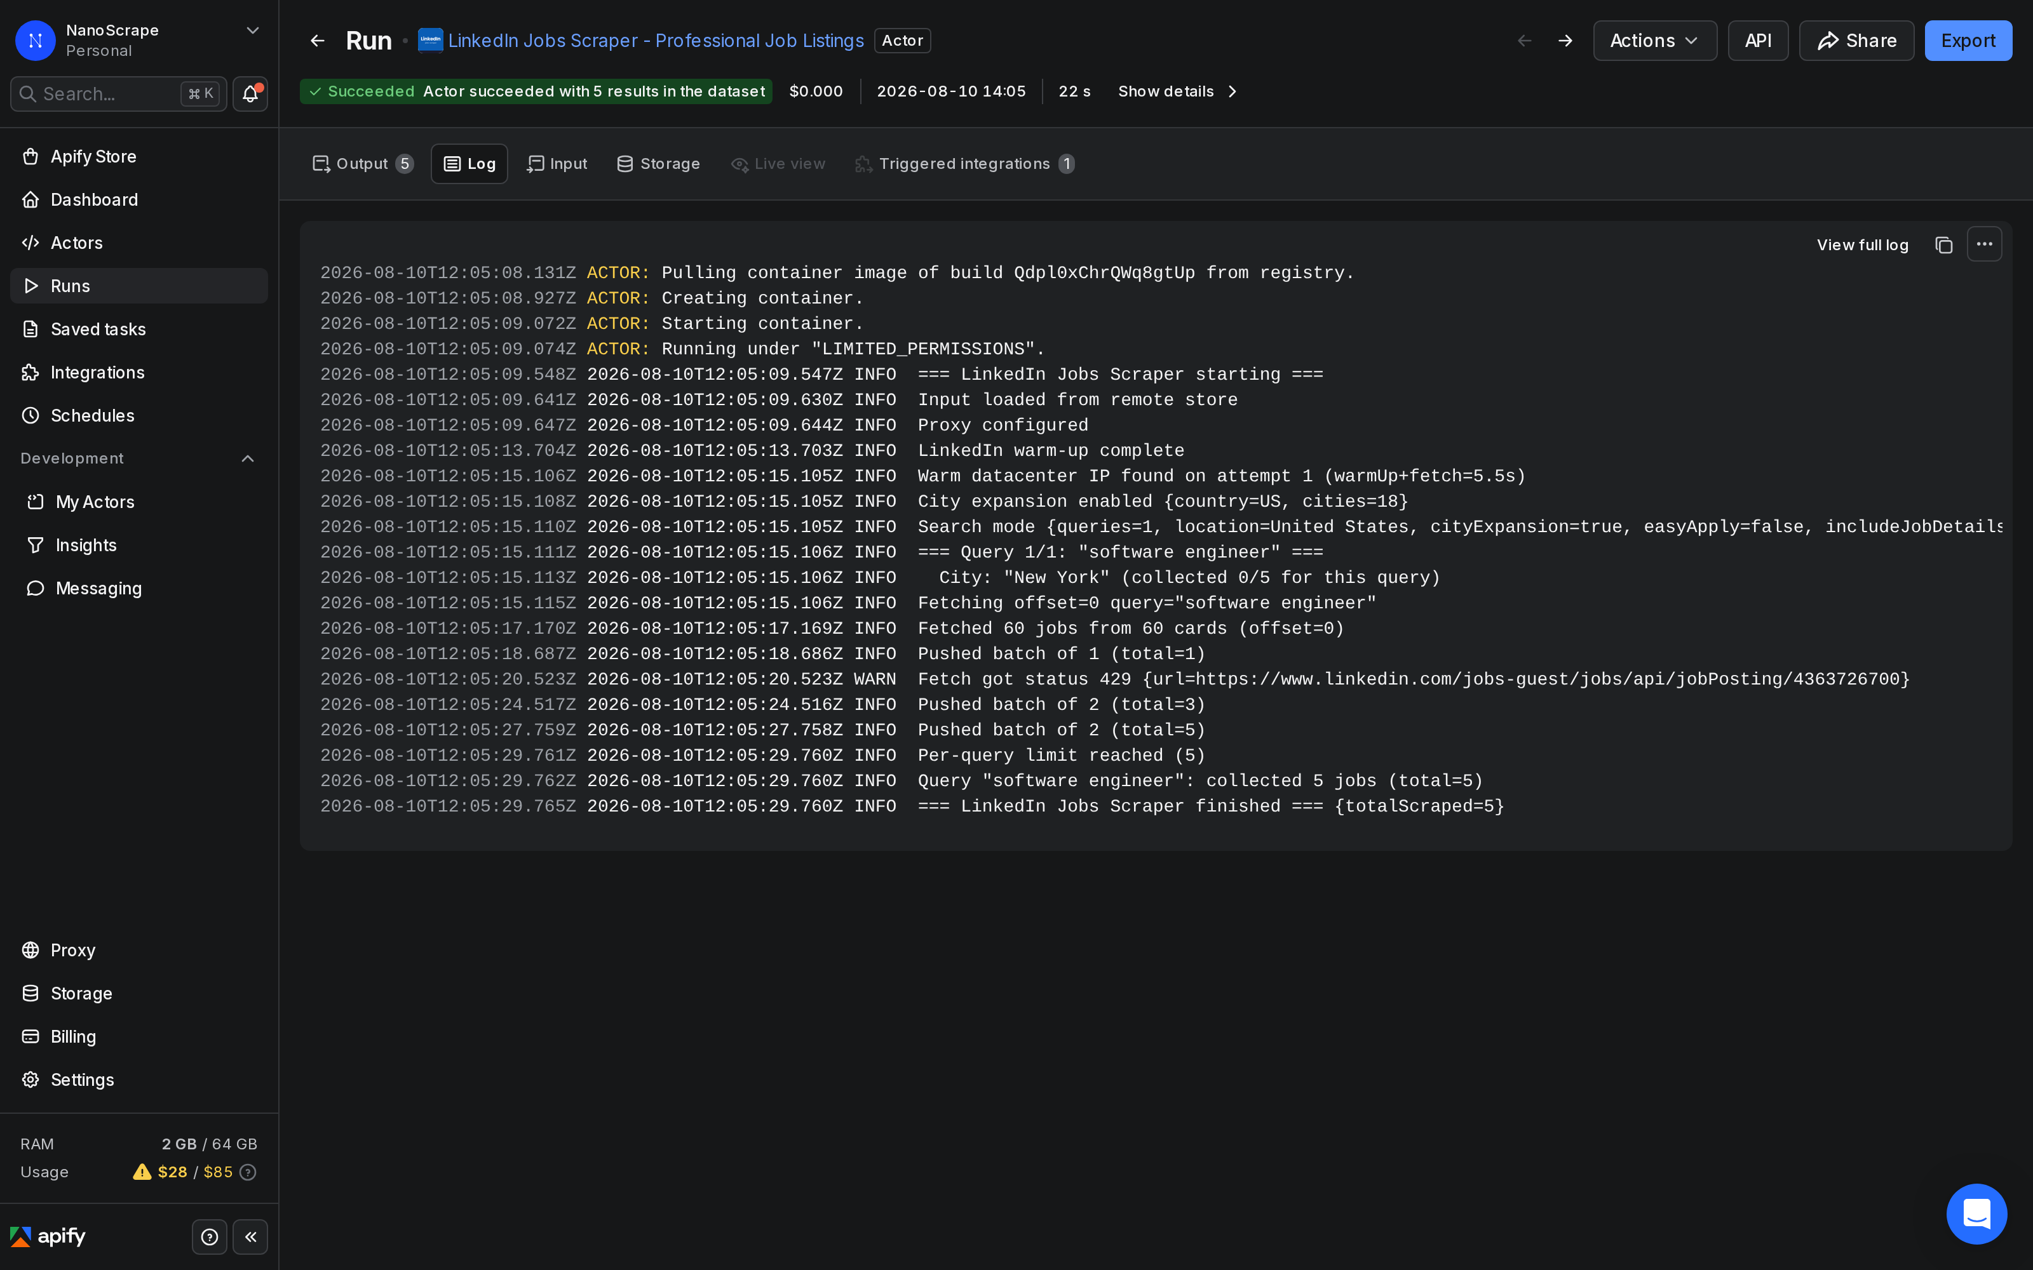Open Proxy settings
Screen dimensions: 2033x1270
[138, 950]
